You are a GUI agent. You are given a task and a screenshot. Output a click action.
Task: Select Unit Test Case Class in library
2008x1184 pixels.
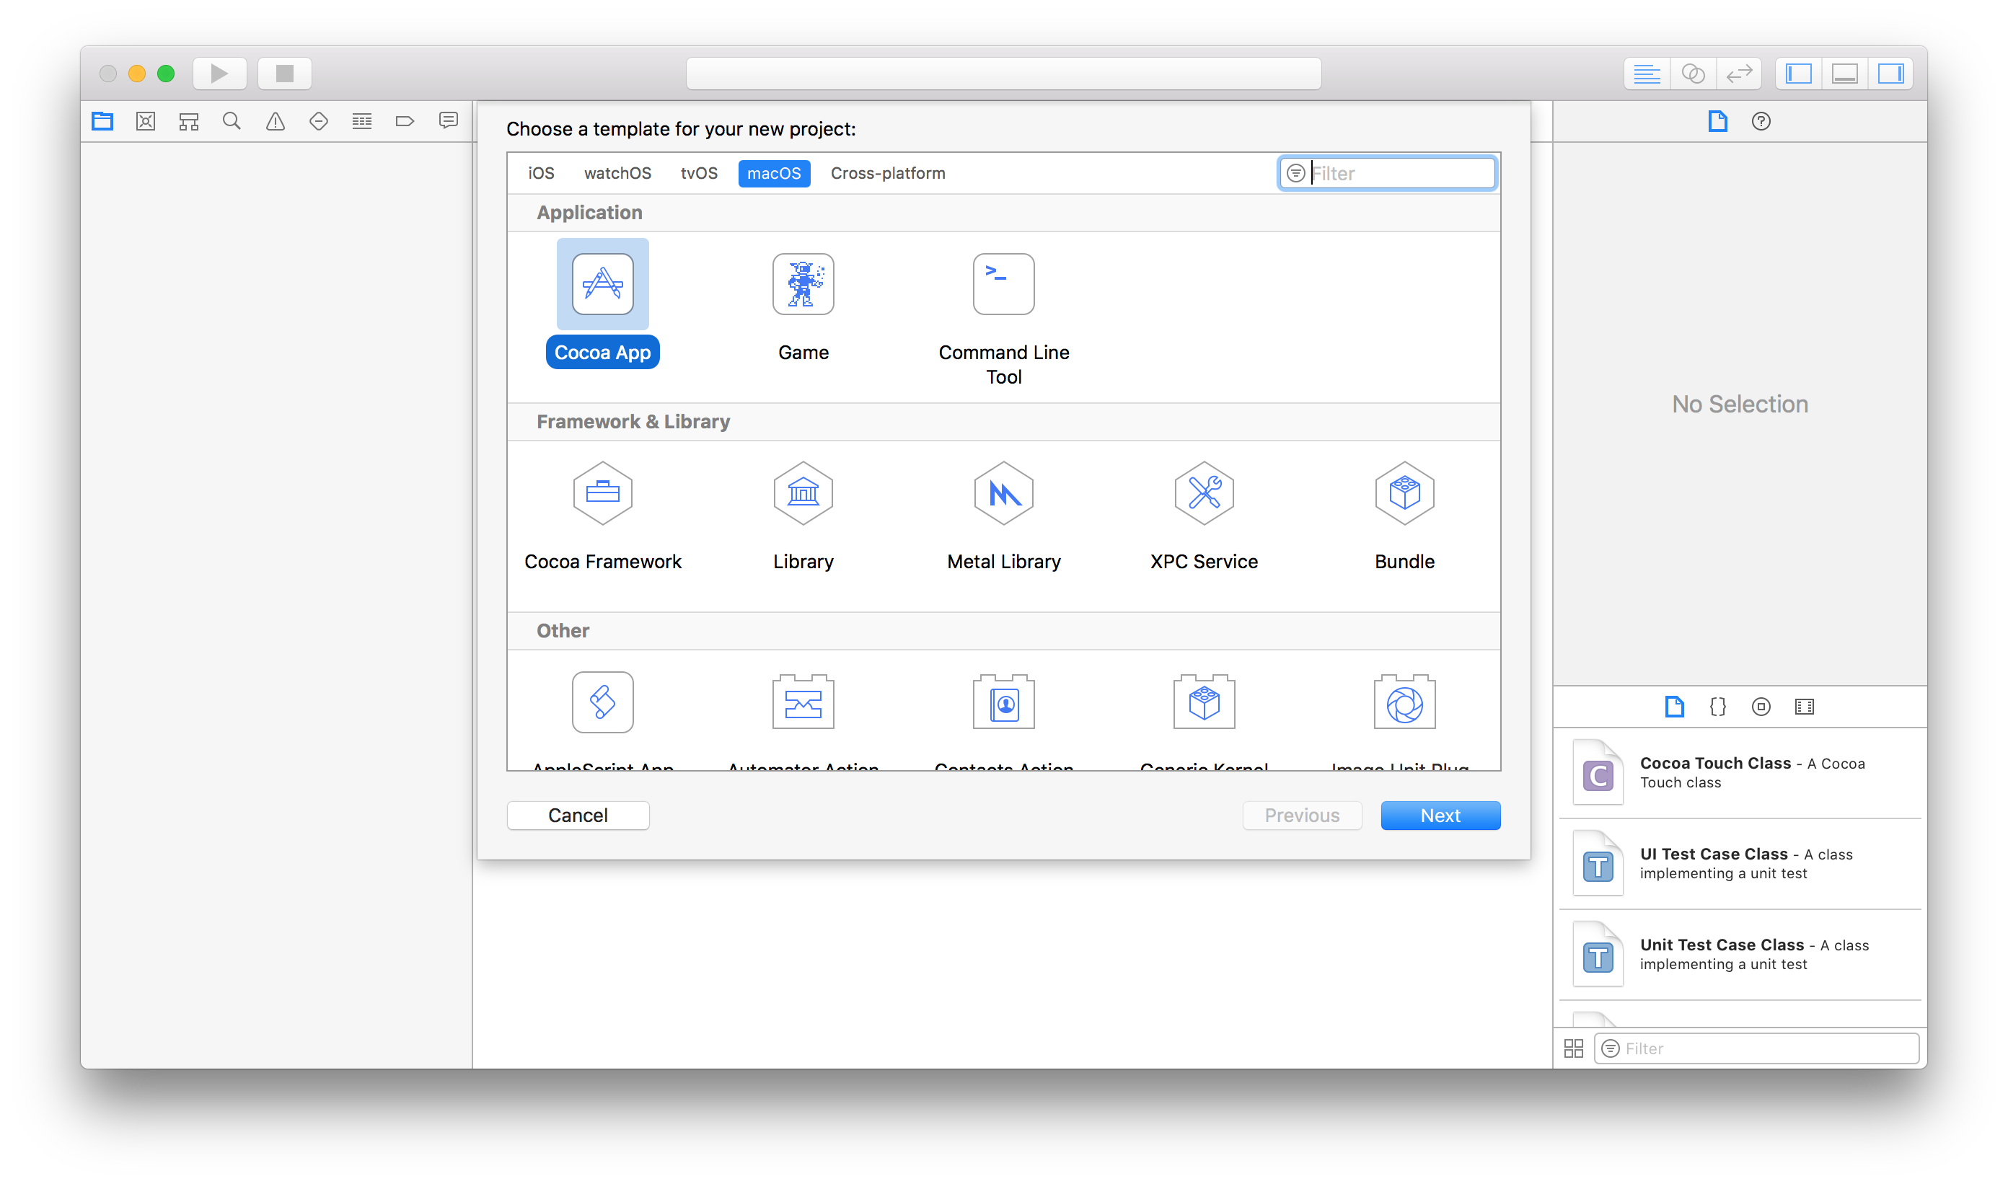tap(1740, 955)
